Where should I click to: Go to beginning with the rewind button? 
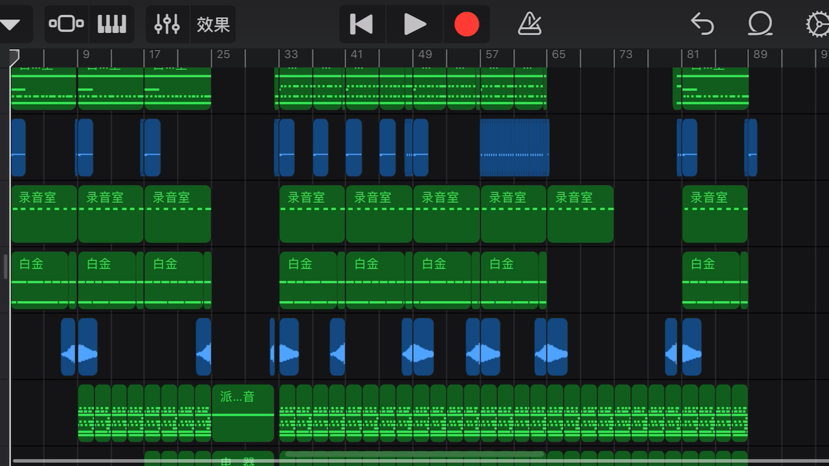[362, 24]
